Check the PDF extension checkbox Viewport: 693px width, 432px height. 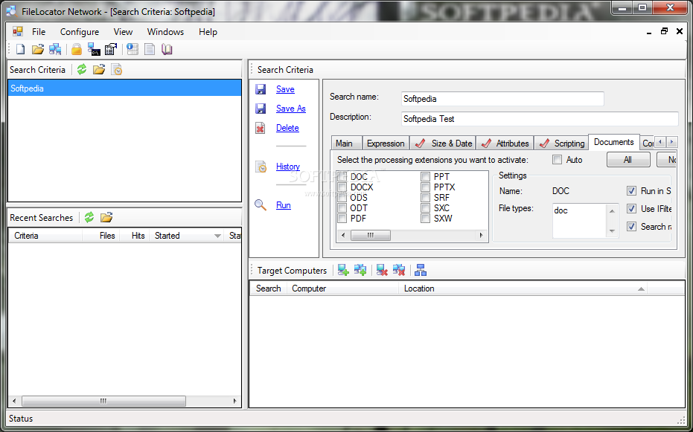[342, 219]
